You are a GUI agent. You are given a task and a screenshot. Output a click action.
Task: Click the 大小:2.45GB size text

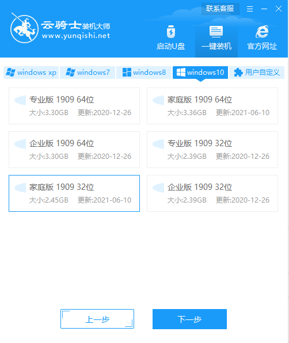point(49,200)
